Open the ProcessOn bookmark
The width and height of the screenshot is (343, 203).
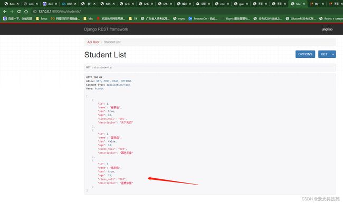point(203,19)
